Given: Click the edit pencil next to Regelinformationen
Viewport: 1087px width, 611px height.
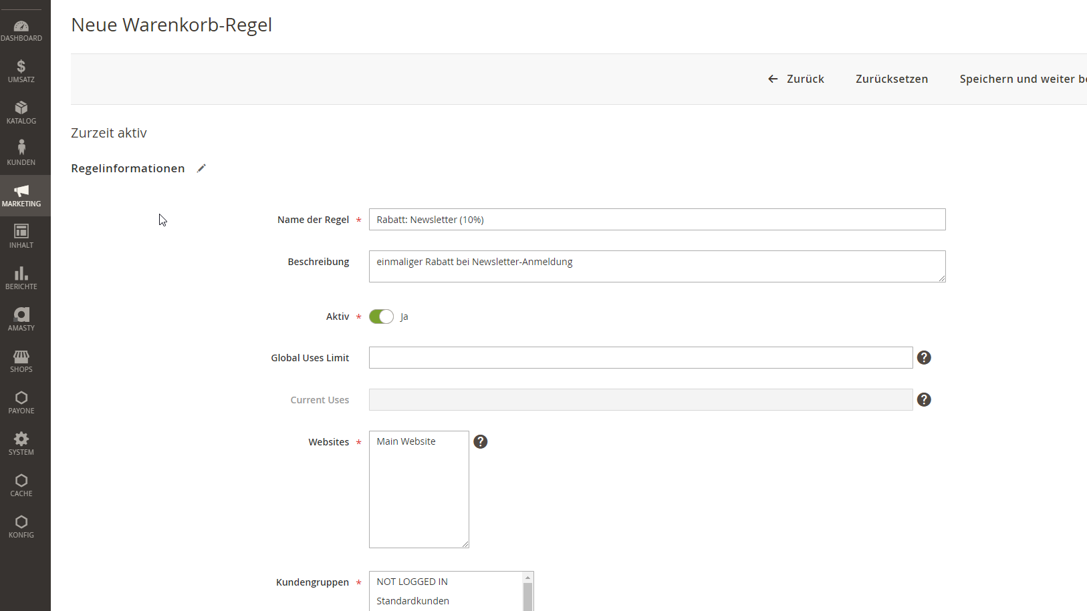Looking at the screenshot, I should click(201, 168).
